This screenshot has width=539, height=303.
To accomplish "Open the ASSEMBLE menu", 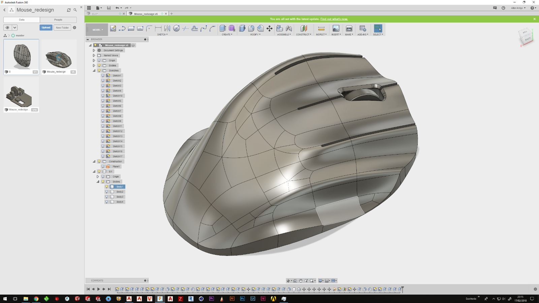I will [284, 34].
